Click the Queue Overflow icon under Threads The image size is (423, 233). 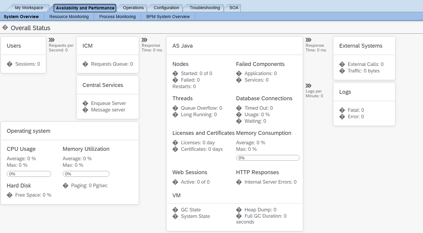[x=175, y=108]
